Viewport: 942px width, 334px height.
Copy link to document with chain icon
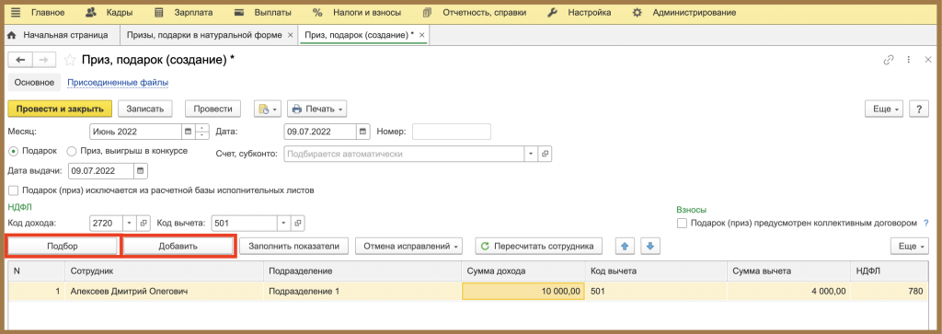[x=888, y=60]
